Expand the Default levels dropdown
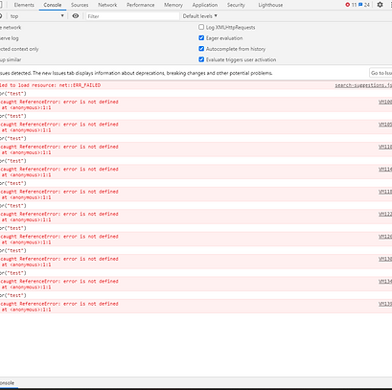 pos(200,16)
